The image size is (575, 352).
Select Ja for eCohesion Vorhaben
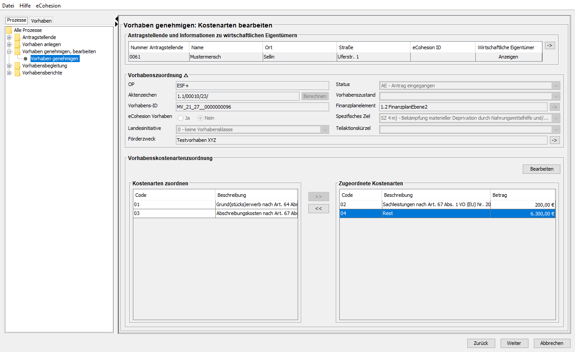click(x=181, y=118)
